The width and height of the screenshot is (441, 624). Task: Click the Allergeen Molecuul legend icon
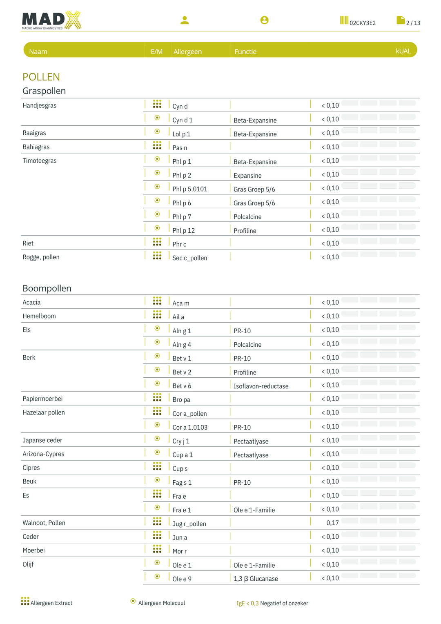pyautogui.click(x=133, y=601)
